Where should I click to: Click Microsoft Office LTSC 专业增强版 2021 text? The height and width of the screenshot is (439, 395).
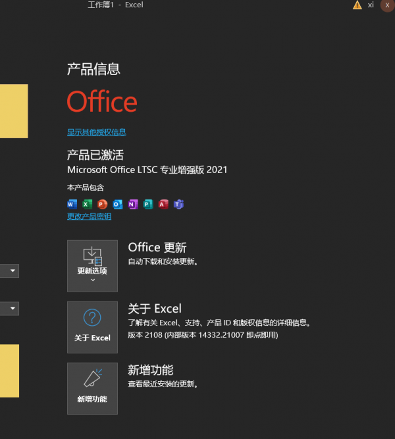click(147, 170)
